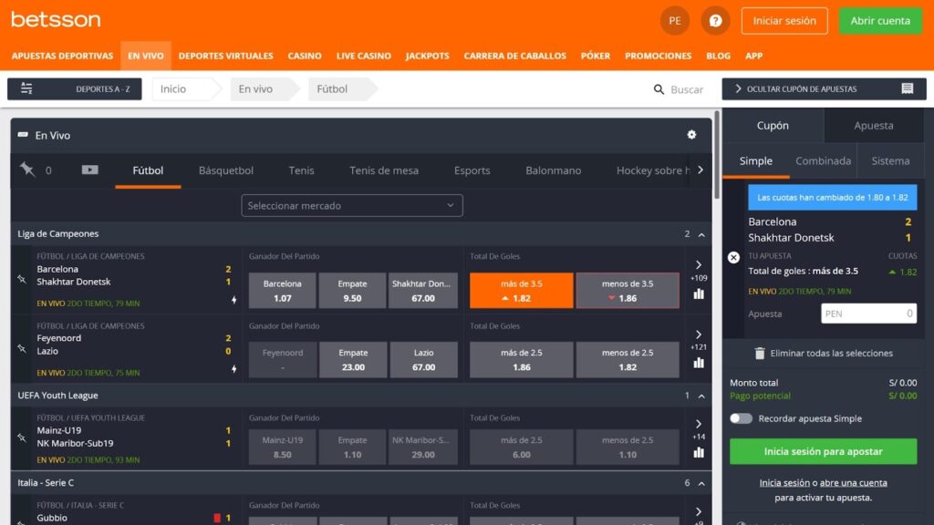Collapse the Liga de Campeones section
The height and width of the screenshot is (525, 934).
(701, 234)
